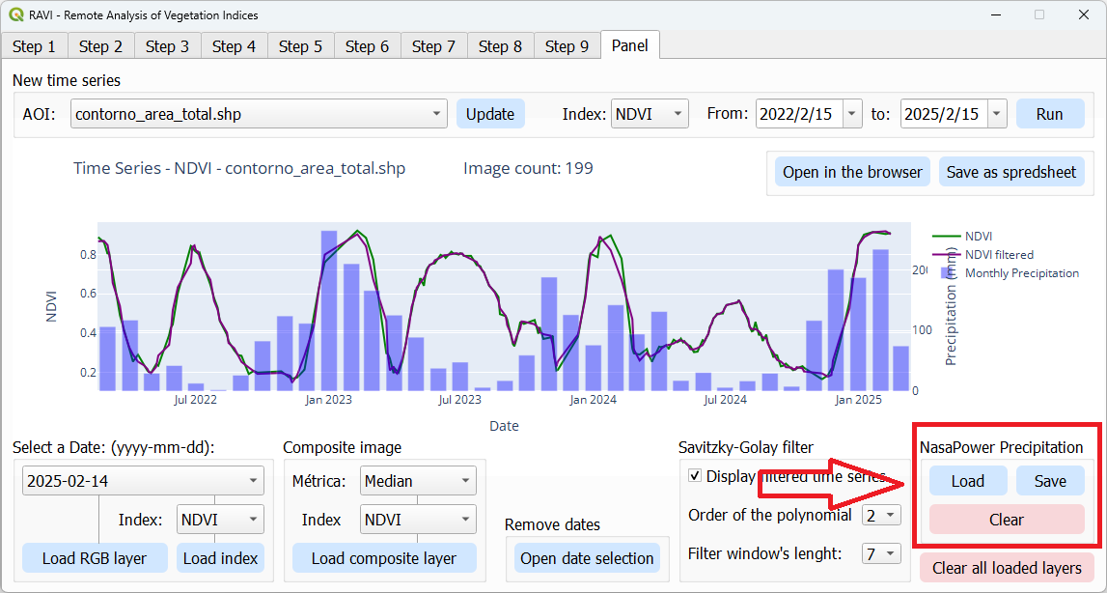The height and width of the screenshot is (593, 1107).
Task: Click the QGIS RAVI window icon
Action: coord(16,14)
